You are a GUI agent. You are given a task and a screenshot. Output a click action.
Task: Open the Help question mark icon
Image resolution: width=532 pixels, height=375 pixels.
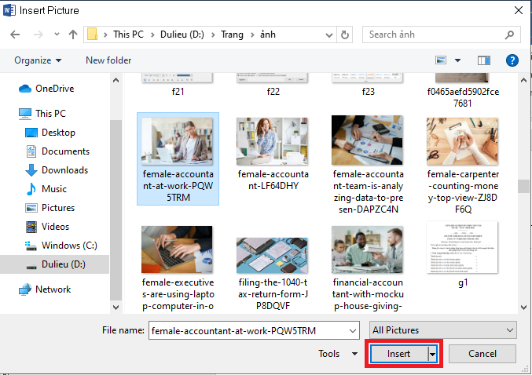click(512, 60)
